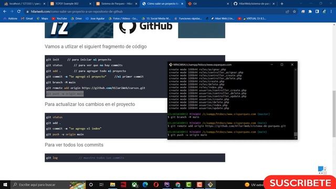
Task: Switch to the Git tab
Action: pos(208,4)
